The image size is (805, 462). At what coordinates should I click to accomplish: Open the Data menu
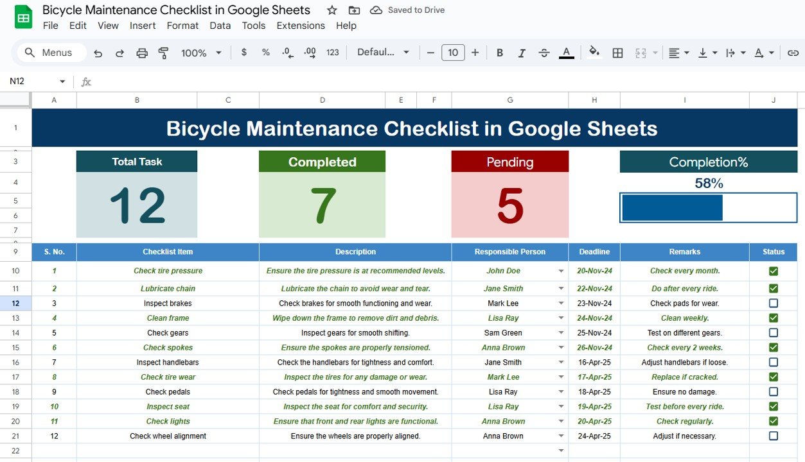[220, 26]
